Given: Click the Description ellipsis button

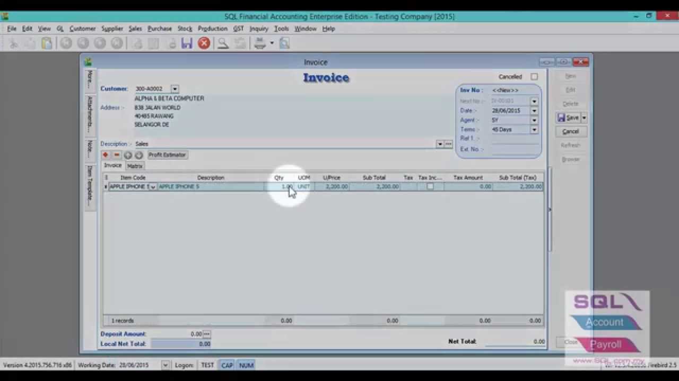Looking at the screenshot, I should point(448,144).
